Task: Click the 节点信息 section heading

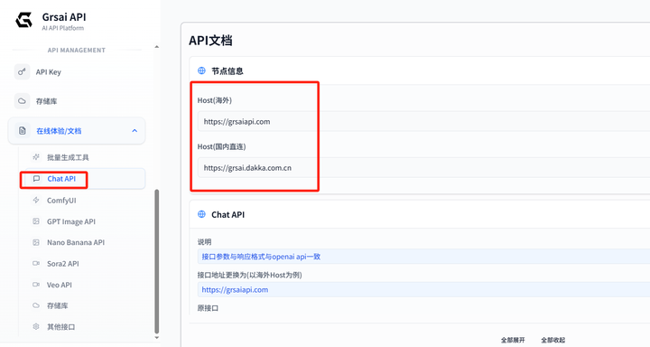Action: click(227, 71)
